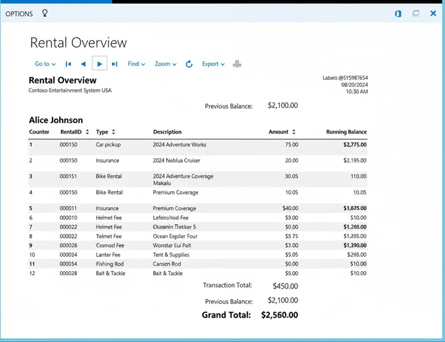Open the Export dropdown menu
445x342 pixels.
214,64
